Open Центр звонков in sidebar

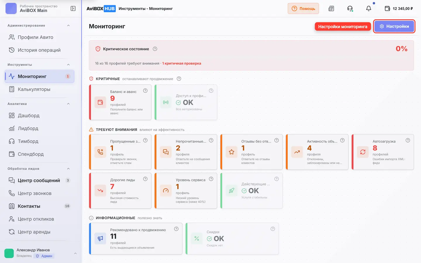(39, 193)
